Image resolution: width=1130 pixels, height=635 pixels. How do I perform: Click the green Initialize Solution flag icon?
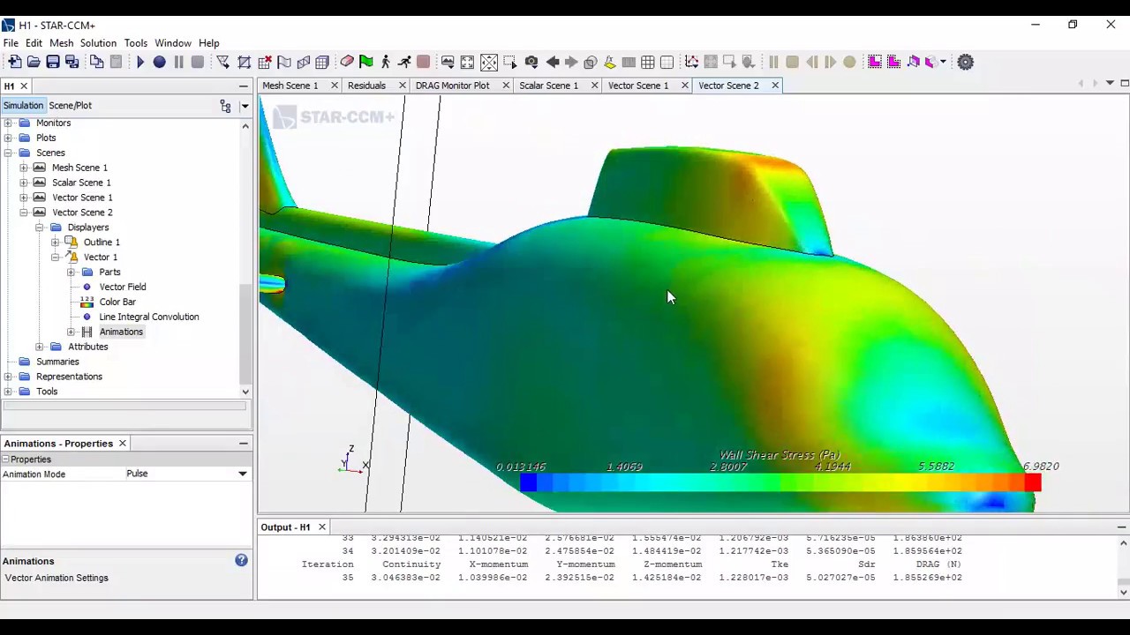click(366, 62)
